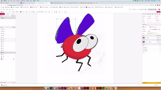Image resolution: width=161 pixels, height=90 pixels.
Task: Click the Save icon in the toolbar
Action: tap(2, 12)
